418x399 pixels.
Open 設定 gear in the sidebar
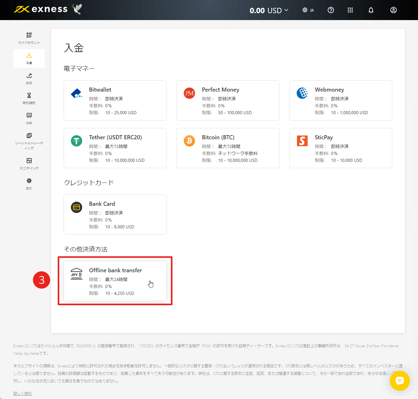[29, 184]
